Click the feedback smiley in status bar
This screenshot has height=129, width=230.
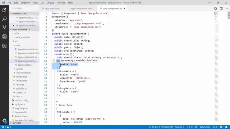click(x=221, y=127)
